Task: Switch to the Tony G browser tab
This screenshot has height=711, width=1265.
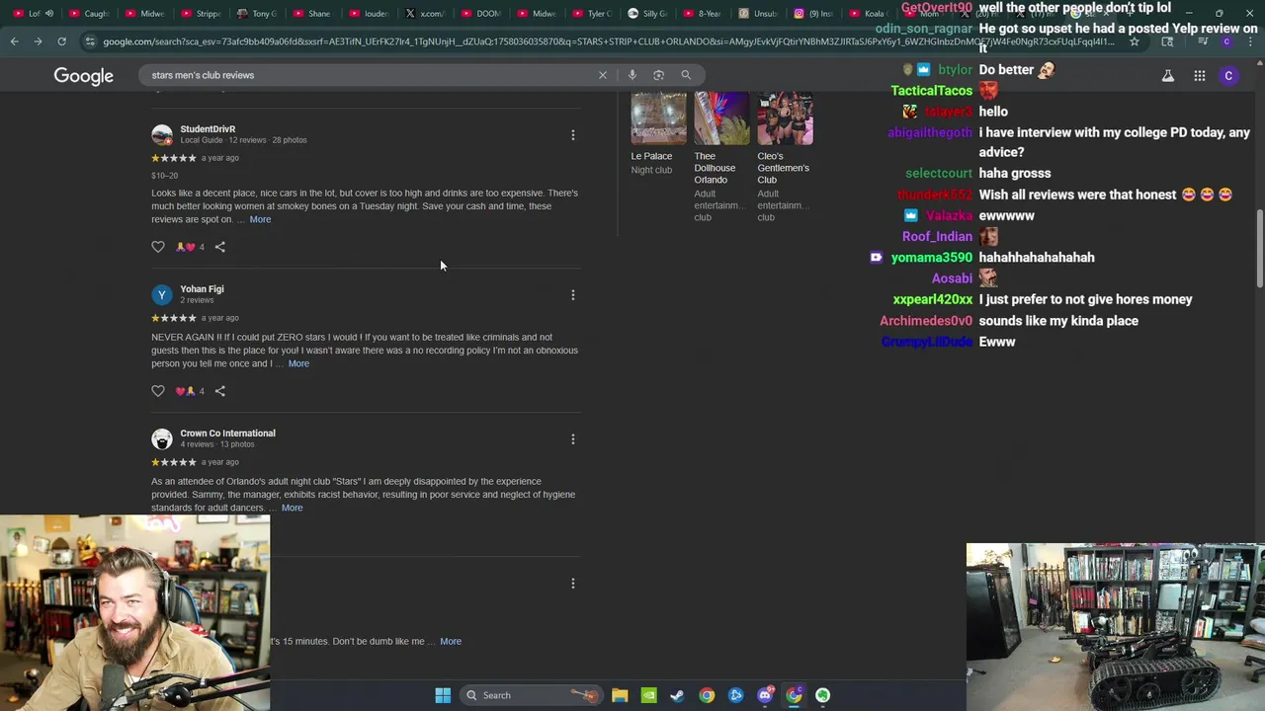Action: 257,14
